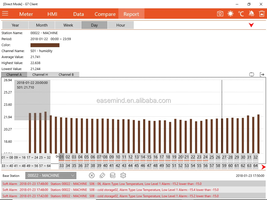The image size is (267, 200).
Task: Open the Base Station dropdown
Action: 51,176
